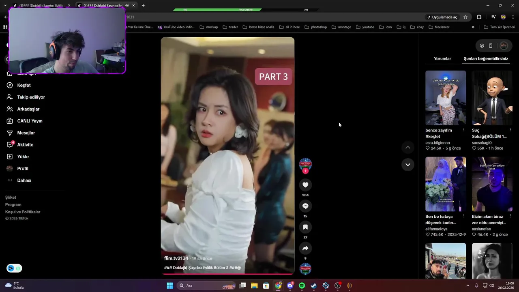Open the Chrome profile avatar in the toolbar
Viewport: 519px width, 292px height.
coord(503,17)
